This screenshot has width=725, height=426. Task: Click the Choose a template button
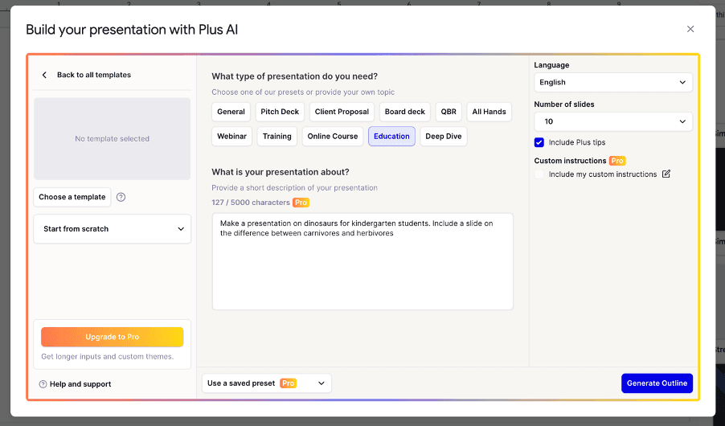[x=72, y=197]
